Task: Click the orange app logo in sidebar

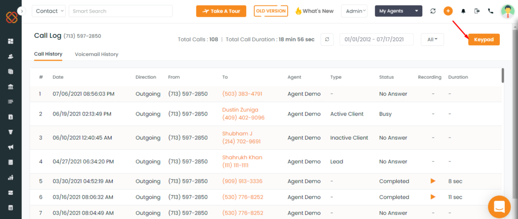Action: tap(11, 17)
